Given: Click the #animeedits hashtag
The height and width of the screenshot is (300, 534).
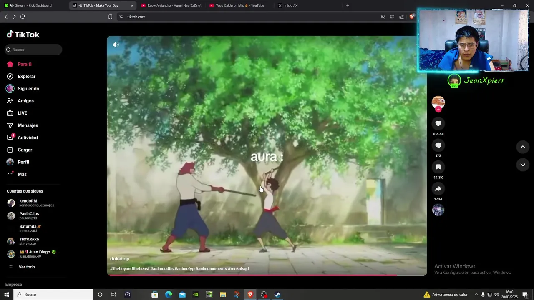Looking at the screenshot, I should [x=162, y=269].
